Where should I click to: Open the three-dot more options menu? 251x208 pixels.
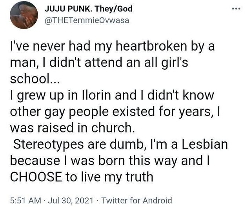236,9
